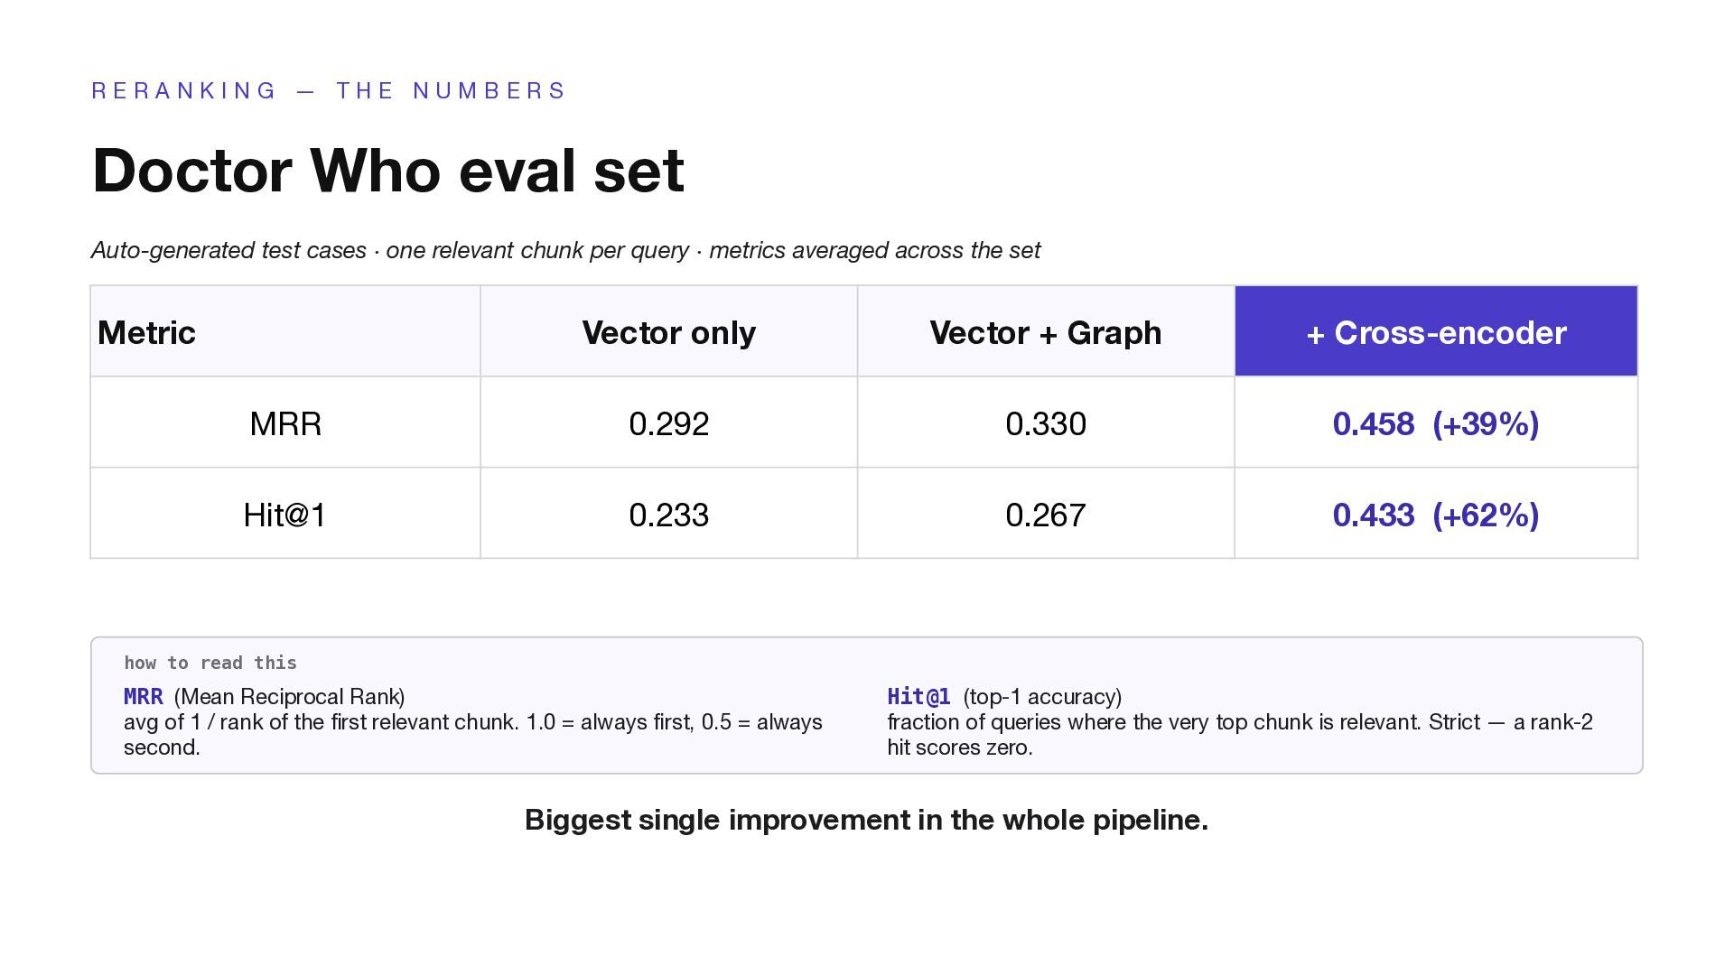Click the "RERANKING — THE NUMBERS" section label
The width and height of the screenshot is (1734, 975).
pyautogui.click(x=329, y=91)
